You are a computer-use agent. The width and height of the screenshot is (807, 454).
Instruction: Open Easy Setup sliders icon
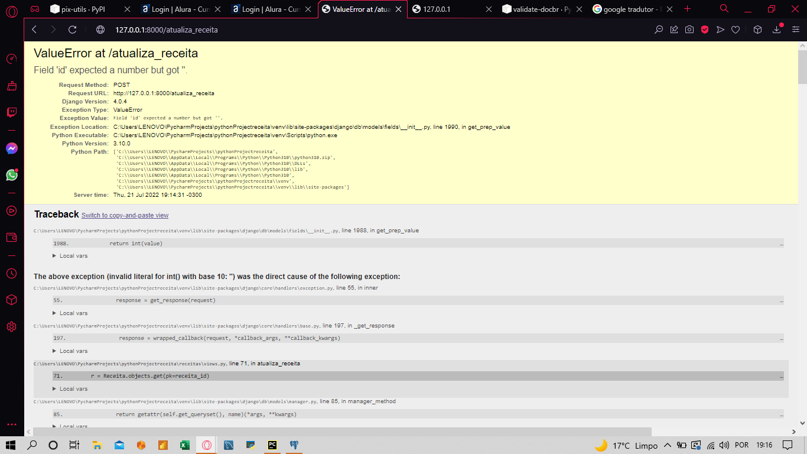(795, 30)
